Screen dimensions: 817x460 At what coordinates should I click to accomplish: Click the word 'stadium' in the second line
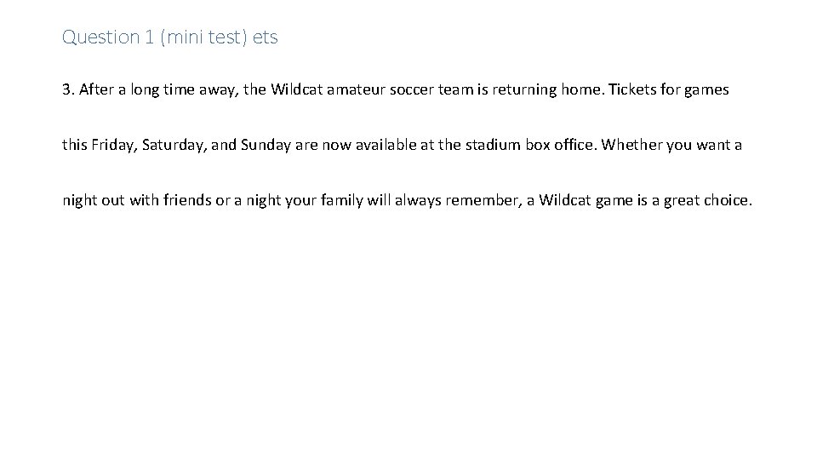coord(494,145)
